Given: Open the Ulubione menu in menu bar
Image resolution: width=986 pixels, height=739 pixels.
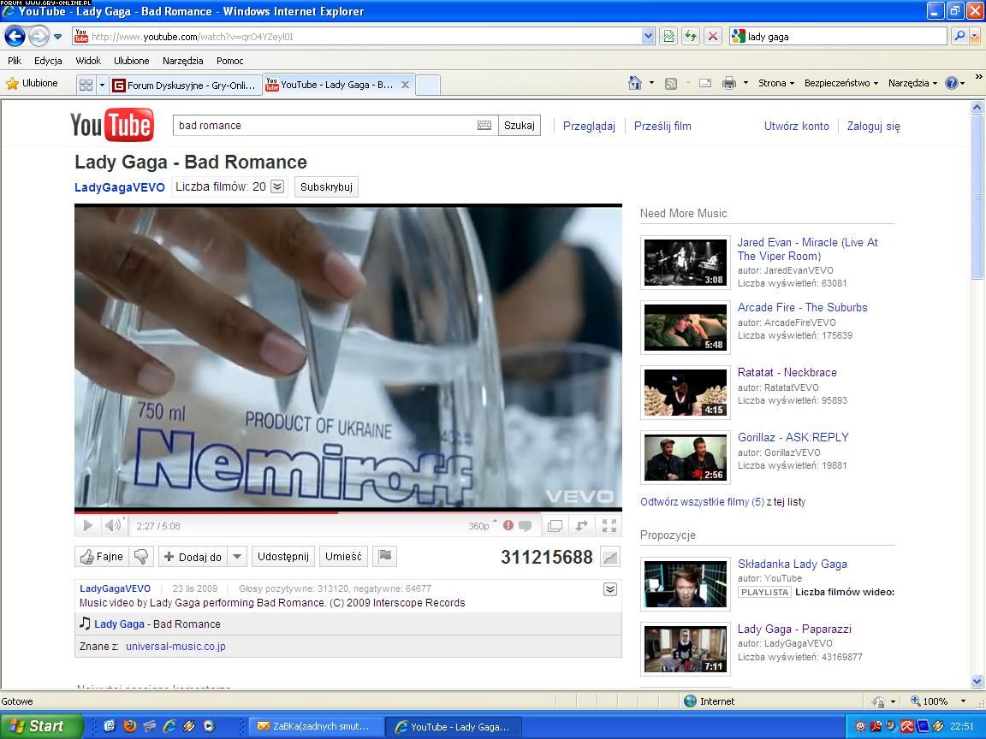Looking at the screenshot, I should coord(132,61).
